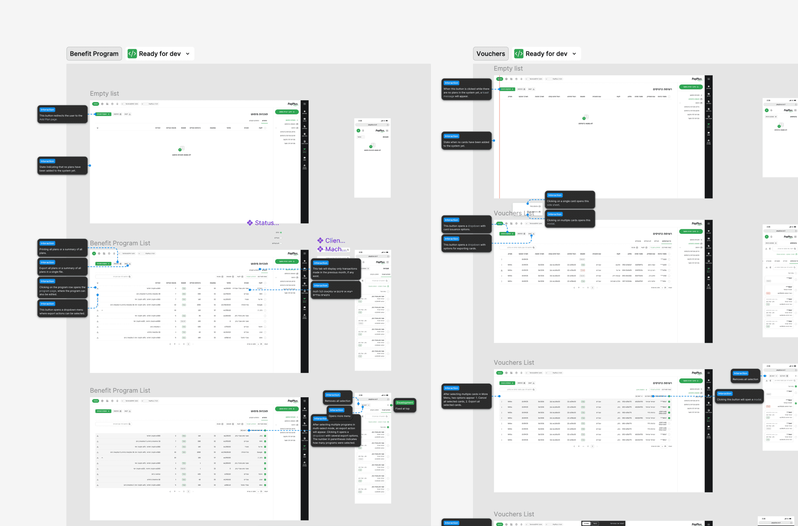Click the 'Empty list' frame label in Vouchers section
Image resolution: width=798 pixels, height=526 pixels.
pyautogui.click(x=508, y=69)
